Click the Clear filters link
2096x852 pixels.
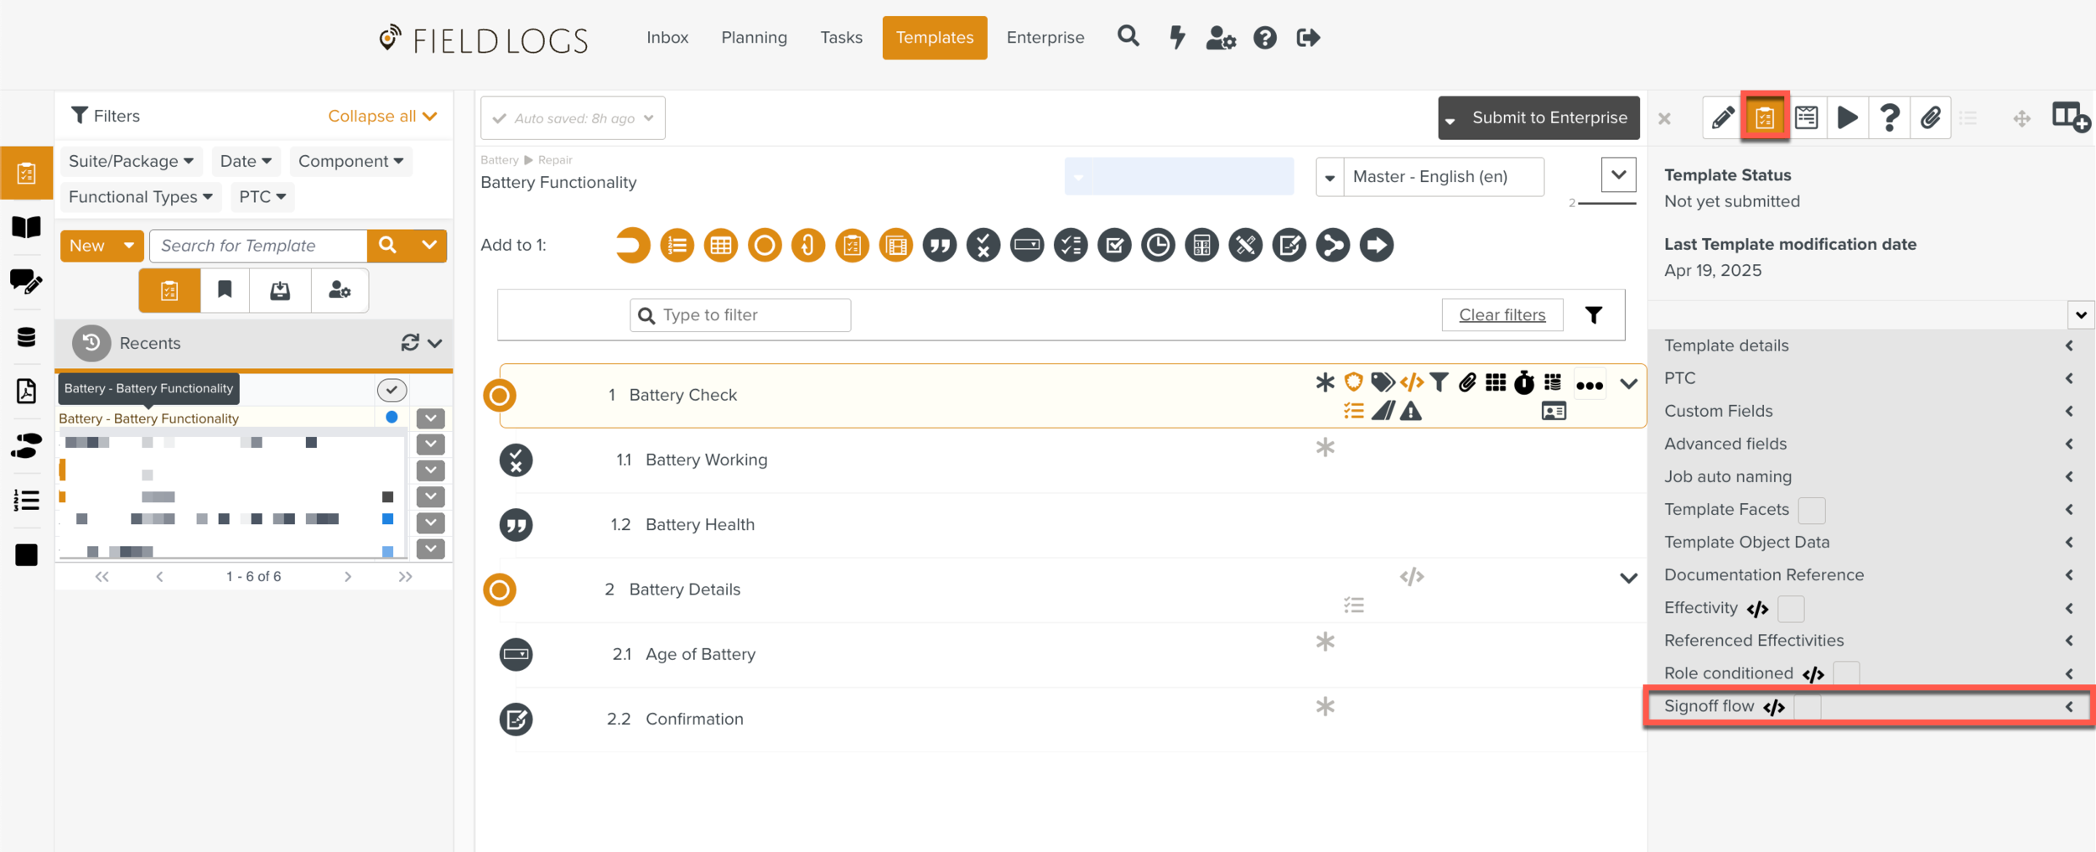click(1502, 315)
